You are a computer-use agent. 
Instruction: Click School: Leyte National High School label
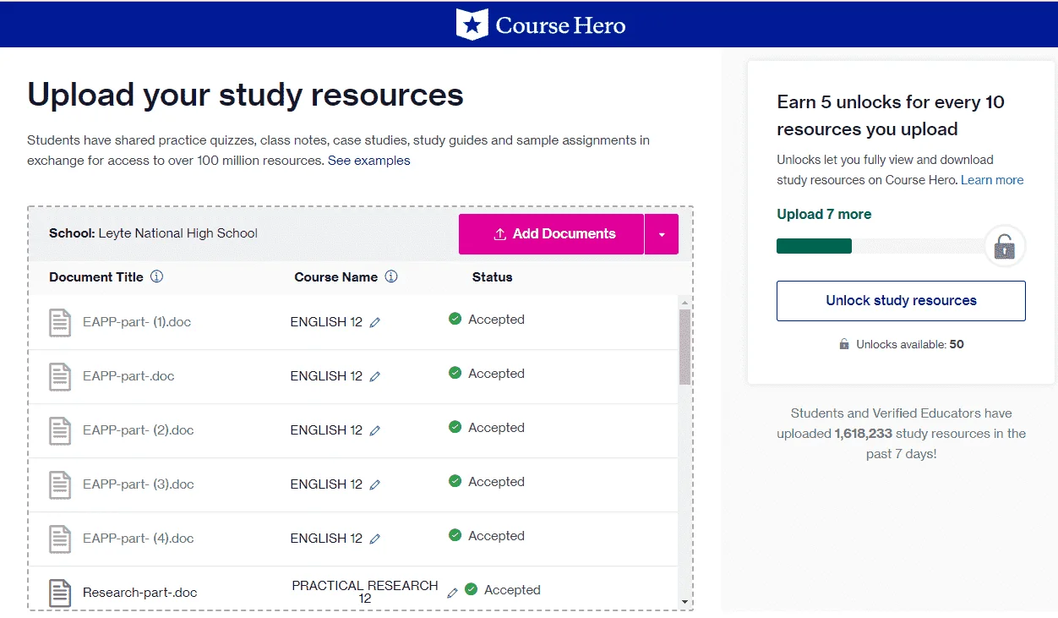point(154,233)
